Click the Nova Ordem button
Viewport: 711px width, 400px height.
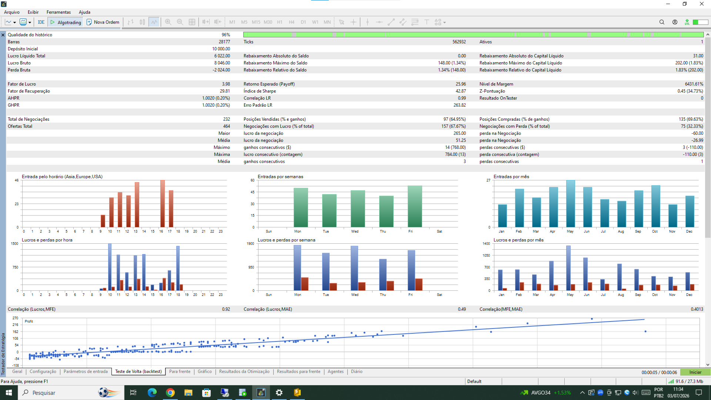[x=103, y=22]
